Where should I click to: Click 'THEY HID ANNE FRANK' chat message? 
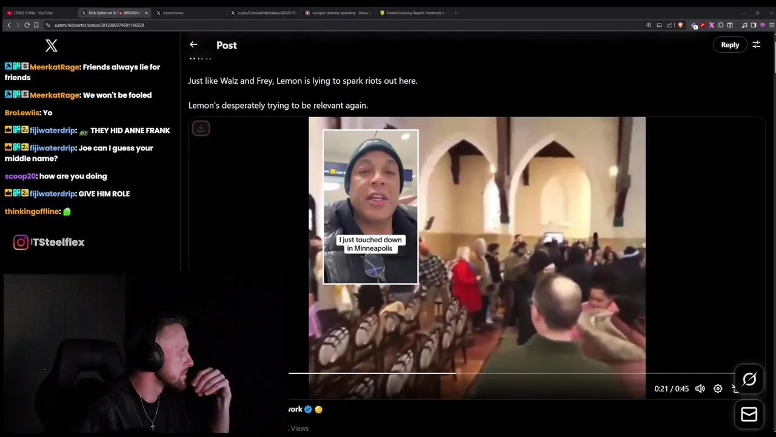coord(130,130)
